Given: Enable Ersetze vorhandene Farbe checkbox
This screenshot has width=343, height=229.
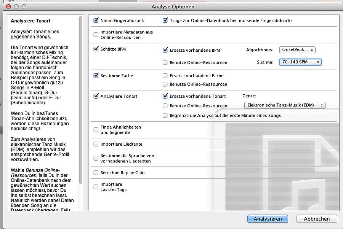Looking at the screenshot, I should (x=165, y=76).
